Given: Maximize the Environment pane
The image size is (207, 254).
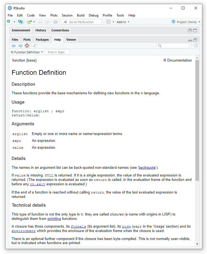Looking at the screenshot, I should coord(195,31).
